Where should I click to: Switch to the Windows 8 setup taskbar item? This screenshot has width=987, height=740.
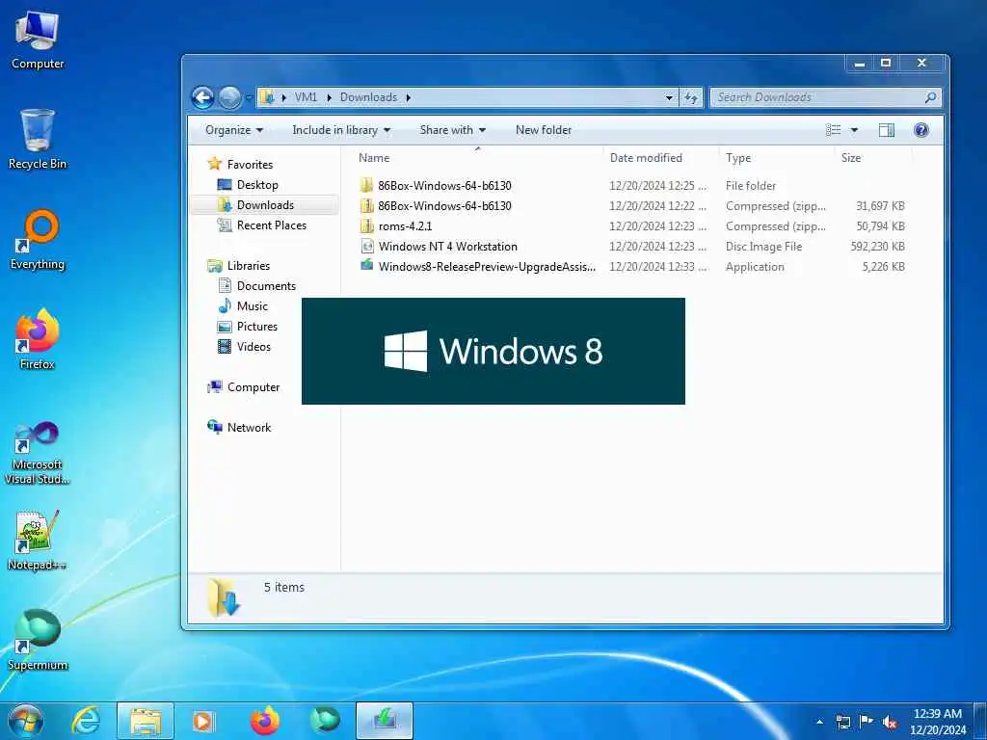click(385, 721)
